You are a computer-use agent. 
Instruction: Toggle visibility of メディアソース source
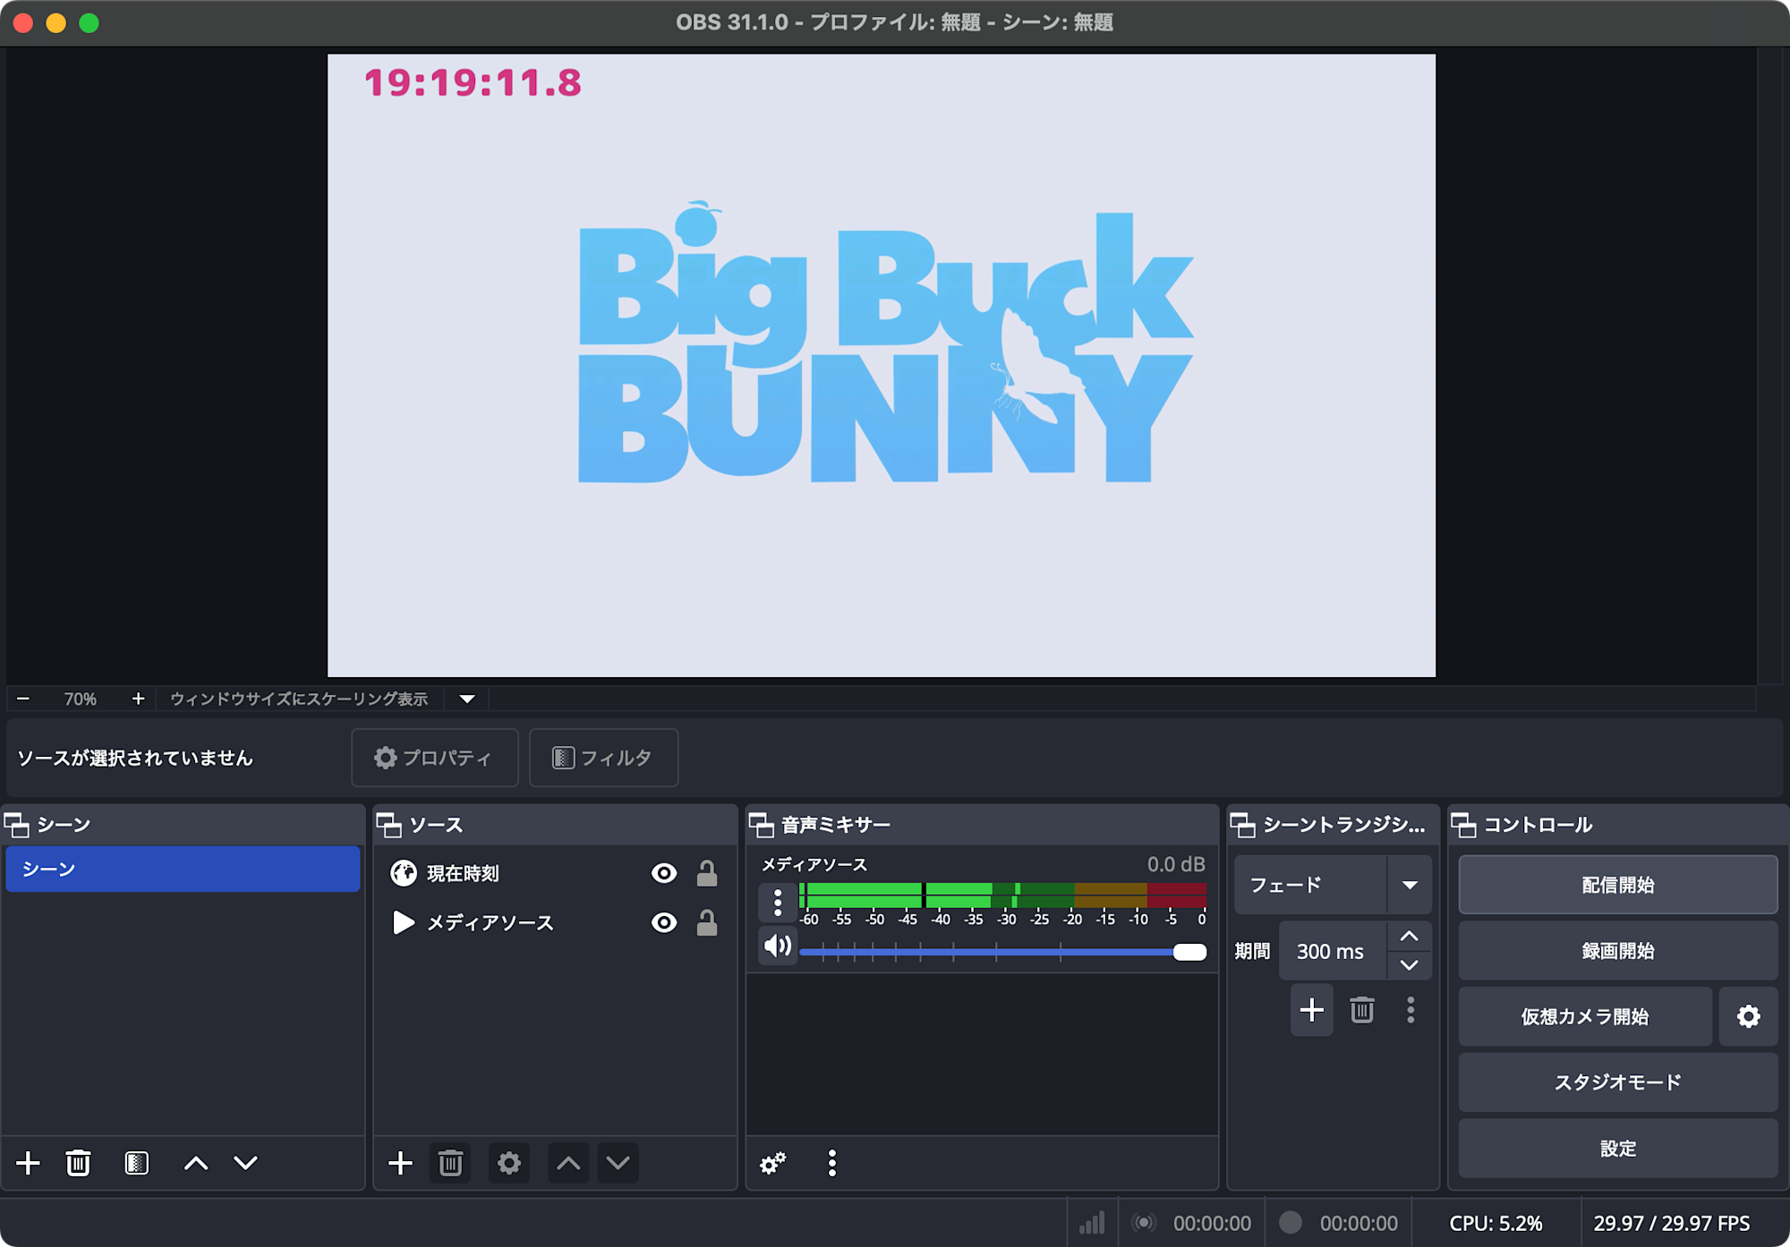[663, 922]
